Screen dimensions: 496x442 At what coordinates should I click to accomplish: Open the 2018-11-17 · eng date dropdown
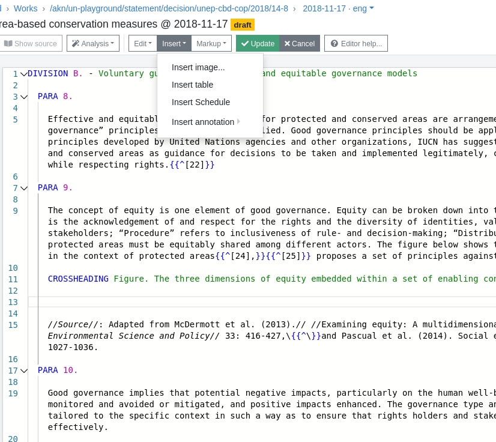(x=338, y=8)
